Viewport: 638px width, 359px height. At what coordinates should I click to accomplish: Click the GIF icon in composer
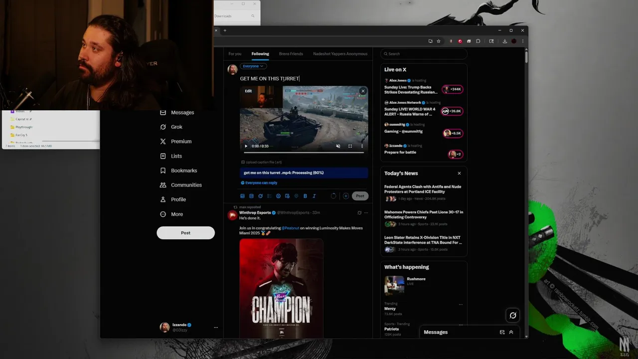click(251, 196)
